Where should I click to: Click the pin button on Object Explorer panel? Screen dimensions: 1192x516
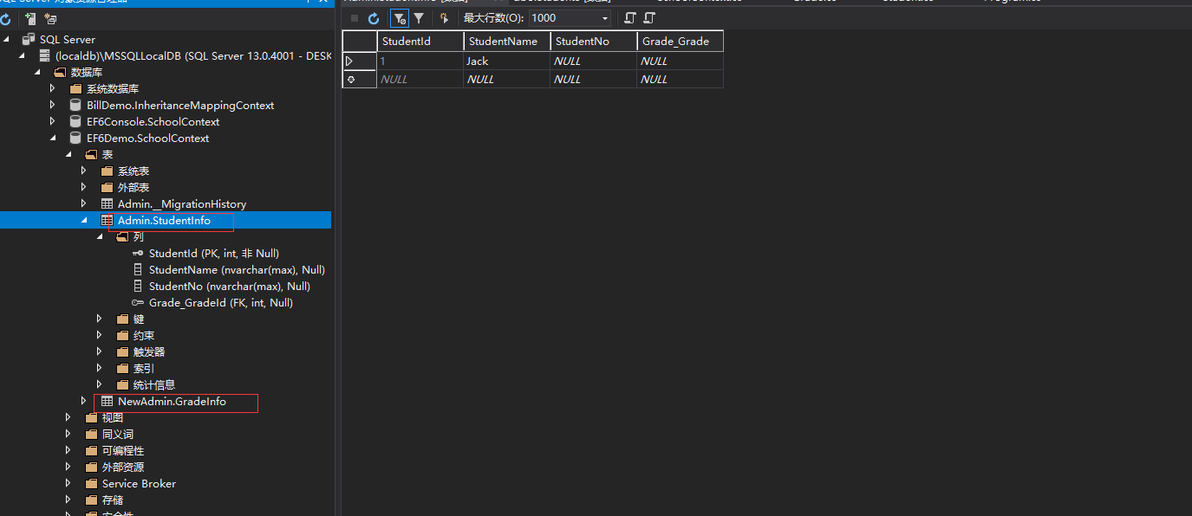coord(309,2)
